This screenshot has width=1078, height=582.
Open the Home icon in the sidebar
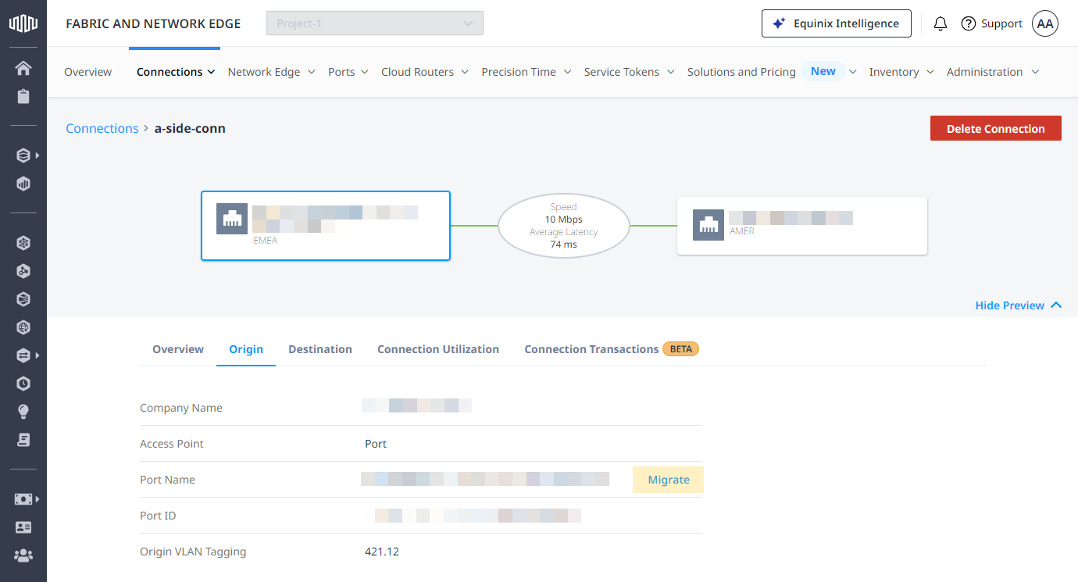click(23, 68)
